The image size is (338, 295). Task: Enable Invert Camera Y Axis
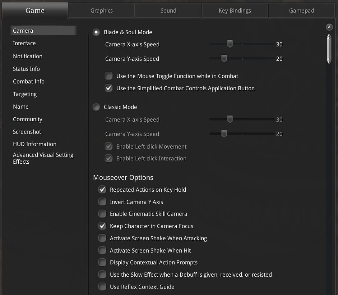102,202
